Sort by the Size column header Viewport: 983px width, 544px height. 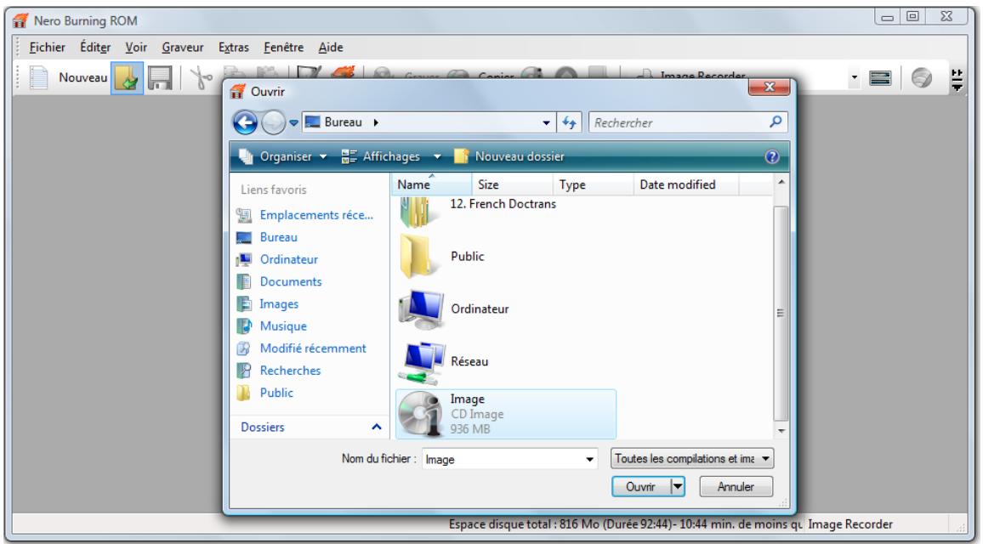[512, 184]
